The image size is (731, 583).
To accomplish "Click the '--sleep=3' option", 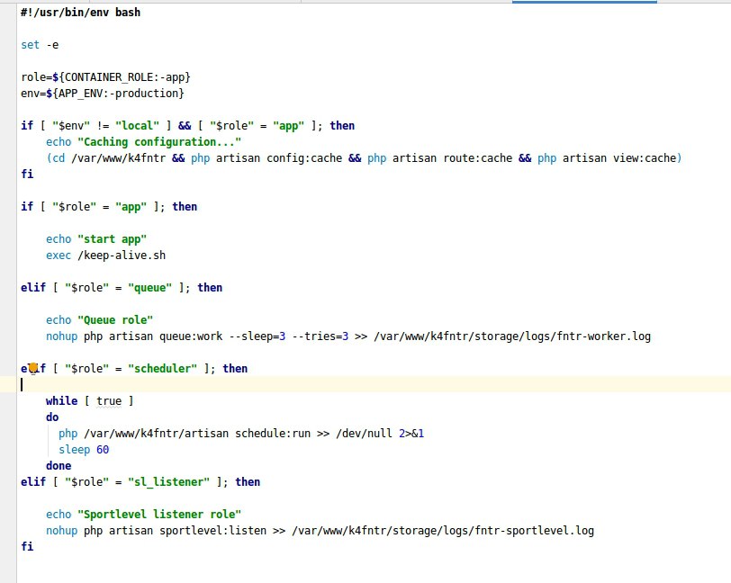I will [x=257, y=336].
